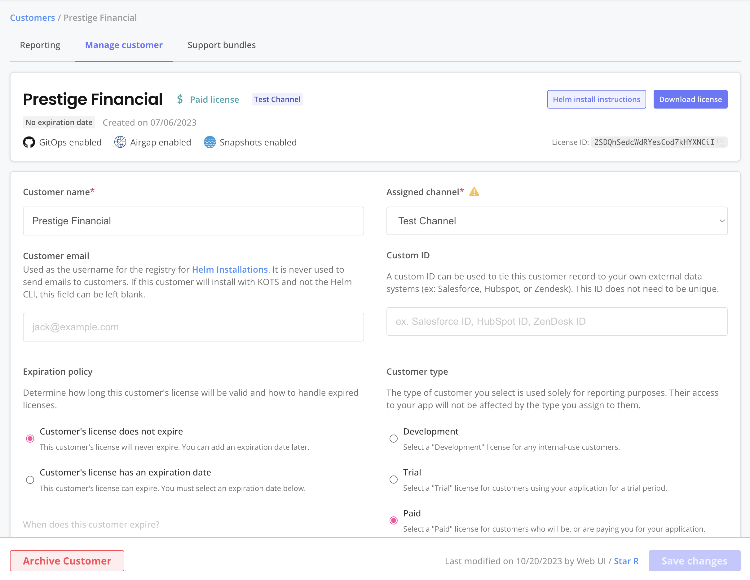
Task: Open the Helm Installations link
Action: click(229, 270)
